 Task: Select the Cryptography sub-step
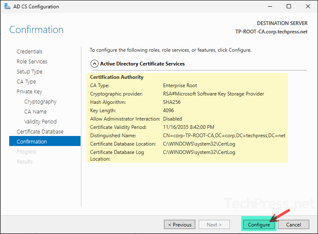40,102
